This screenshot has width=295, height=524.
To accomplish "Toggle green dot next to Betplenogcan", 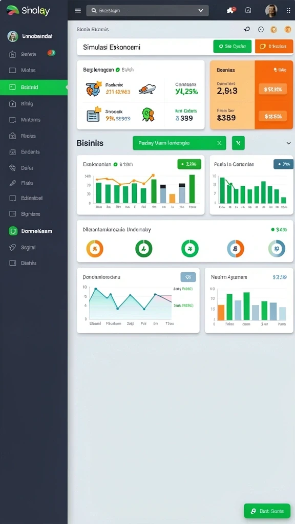I will [117, 70].
